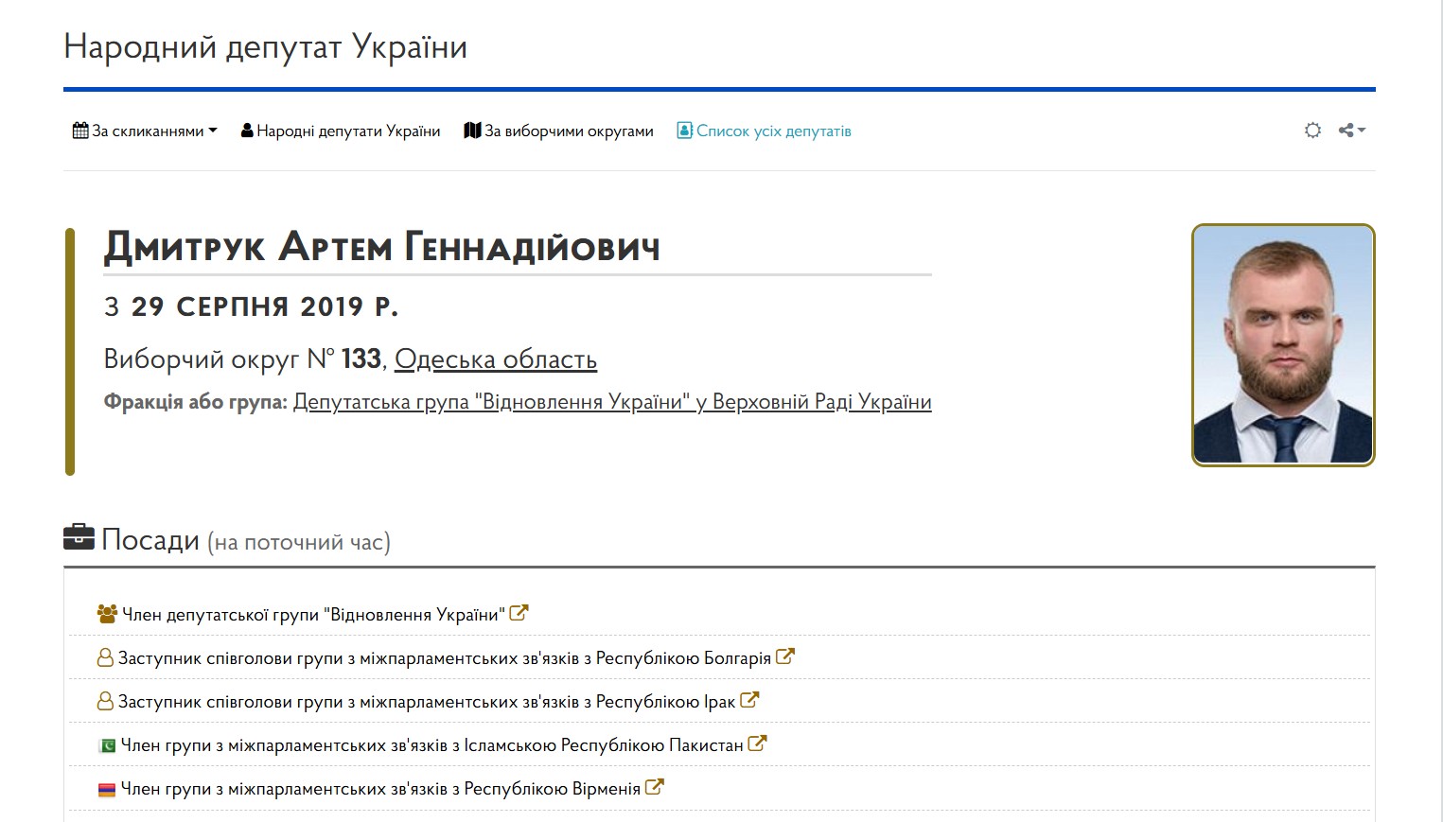Open external link for Республікою Болгарія group
This screenshot has height=822, width=1443.
point(785,656)
